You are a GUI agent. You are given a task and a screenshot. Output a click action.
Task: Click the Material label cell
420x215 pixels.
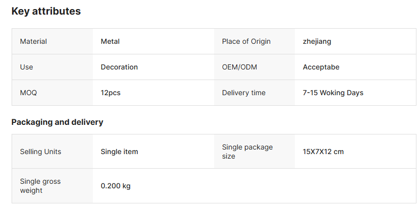pos(33,41)
